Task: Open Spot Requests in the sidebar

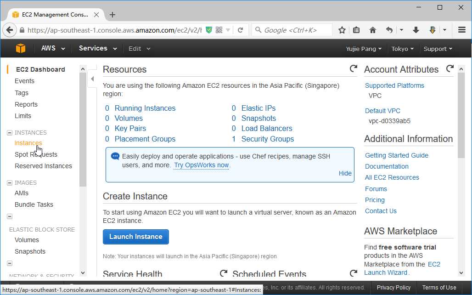Action: 36,154
